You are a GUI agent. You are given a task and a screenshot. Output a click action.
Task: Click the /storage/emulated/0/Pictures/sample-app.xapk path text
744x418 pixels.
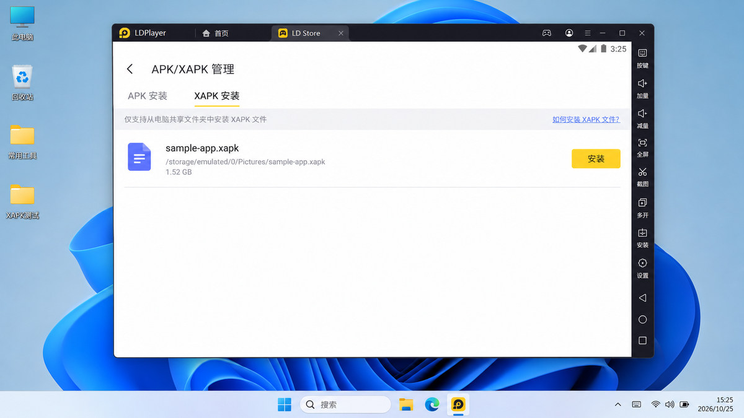[x=246, y=162]
